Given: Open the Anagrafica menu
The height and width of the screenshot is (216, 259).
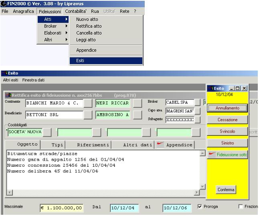Looking at the screenshot, I should pos(23,11).
